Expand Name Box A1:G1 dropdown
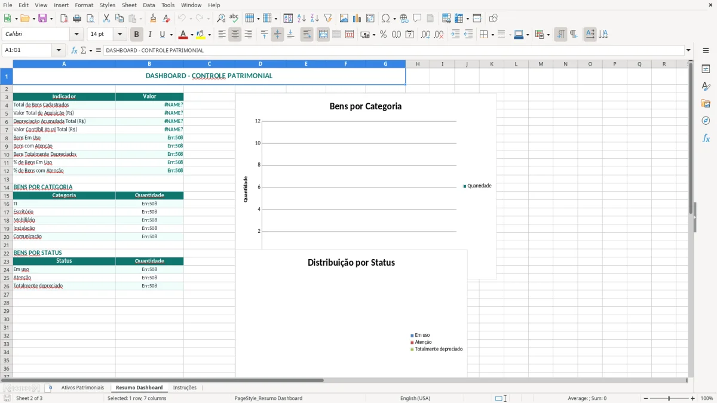717x403 pixels. point(59,50)
